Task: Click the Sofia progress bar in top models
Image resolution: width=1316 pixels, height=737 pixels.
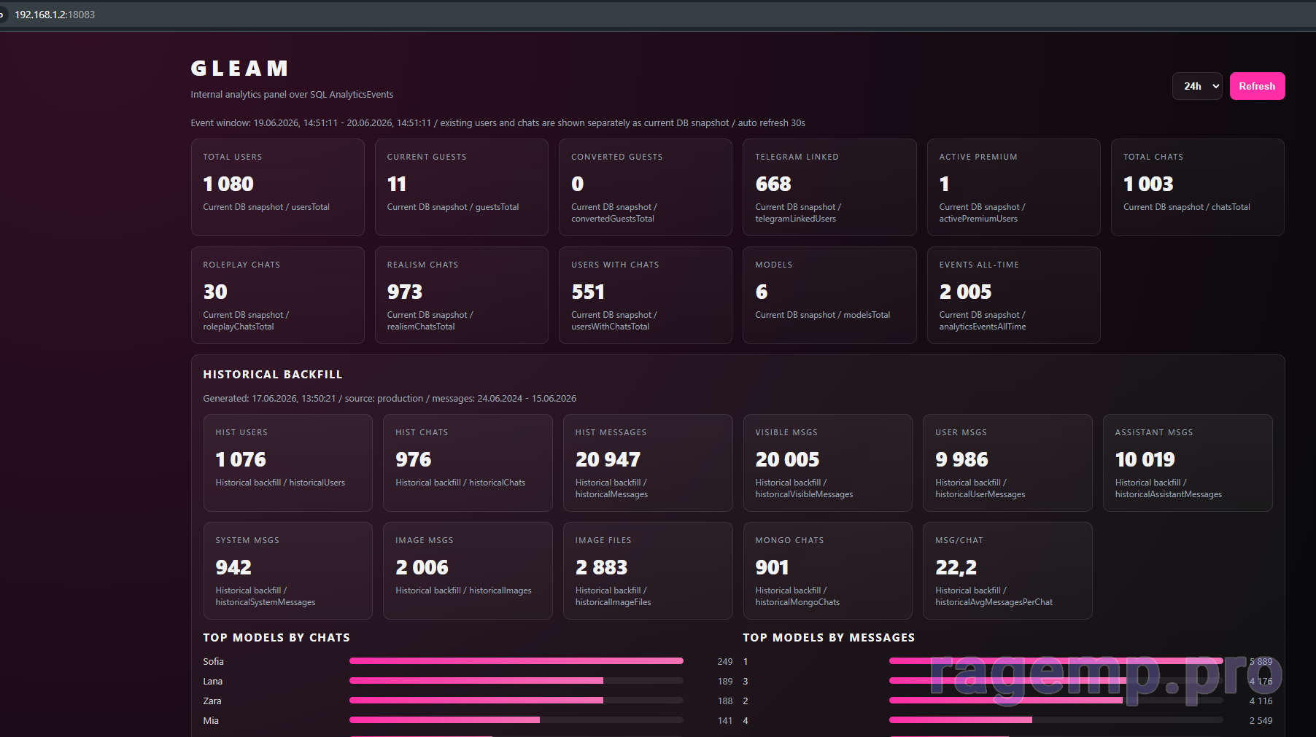Action: (516, 661)
